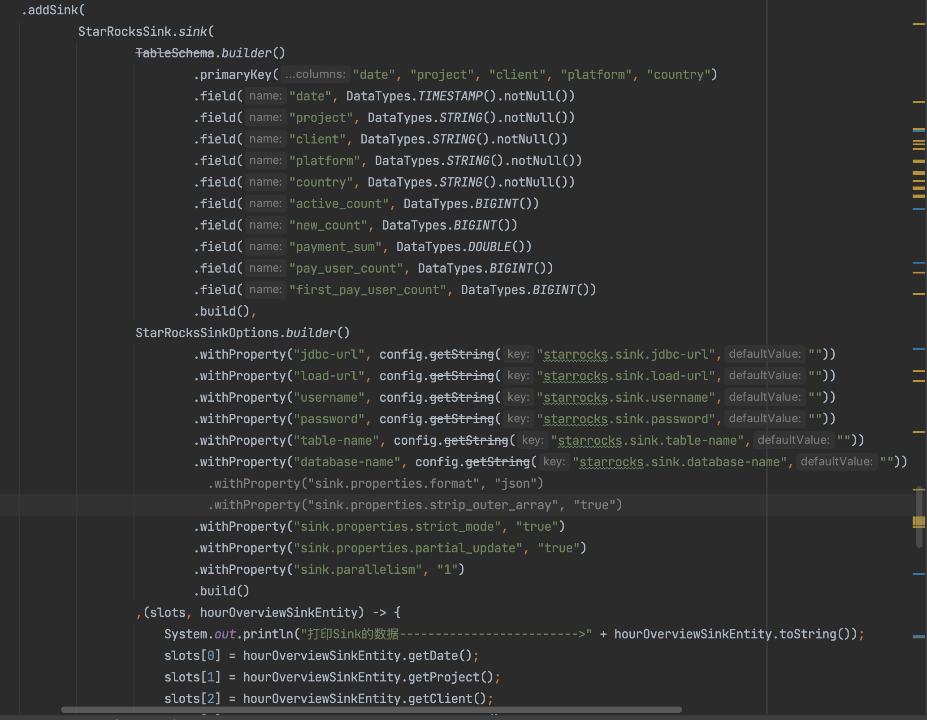The width and height of the screenshot is (927, 720).
Task: Click the primaryKey method name
Action: [x=236, y=74]
